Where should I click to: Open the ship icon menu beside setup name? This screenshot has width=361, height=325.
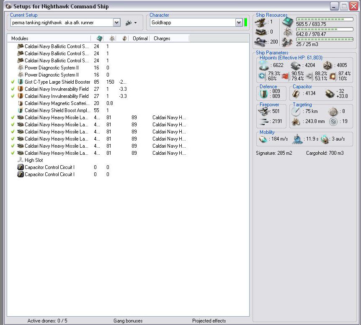coord(131,23)
